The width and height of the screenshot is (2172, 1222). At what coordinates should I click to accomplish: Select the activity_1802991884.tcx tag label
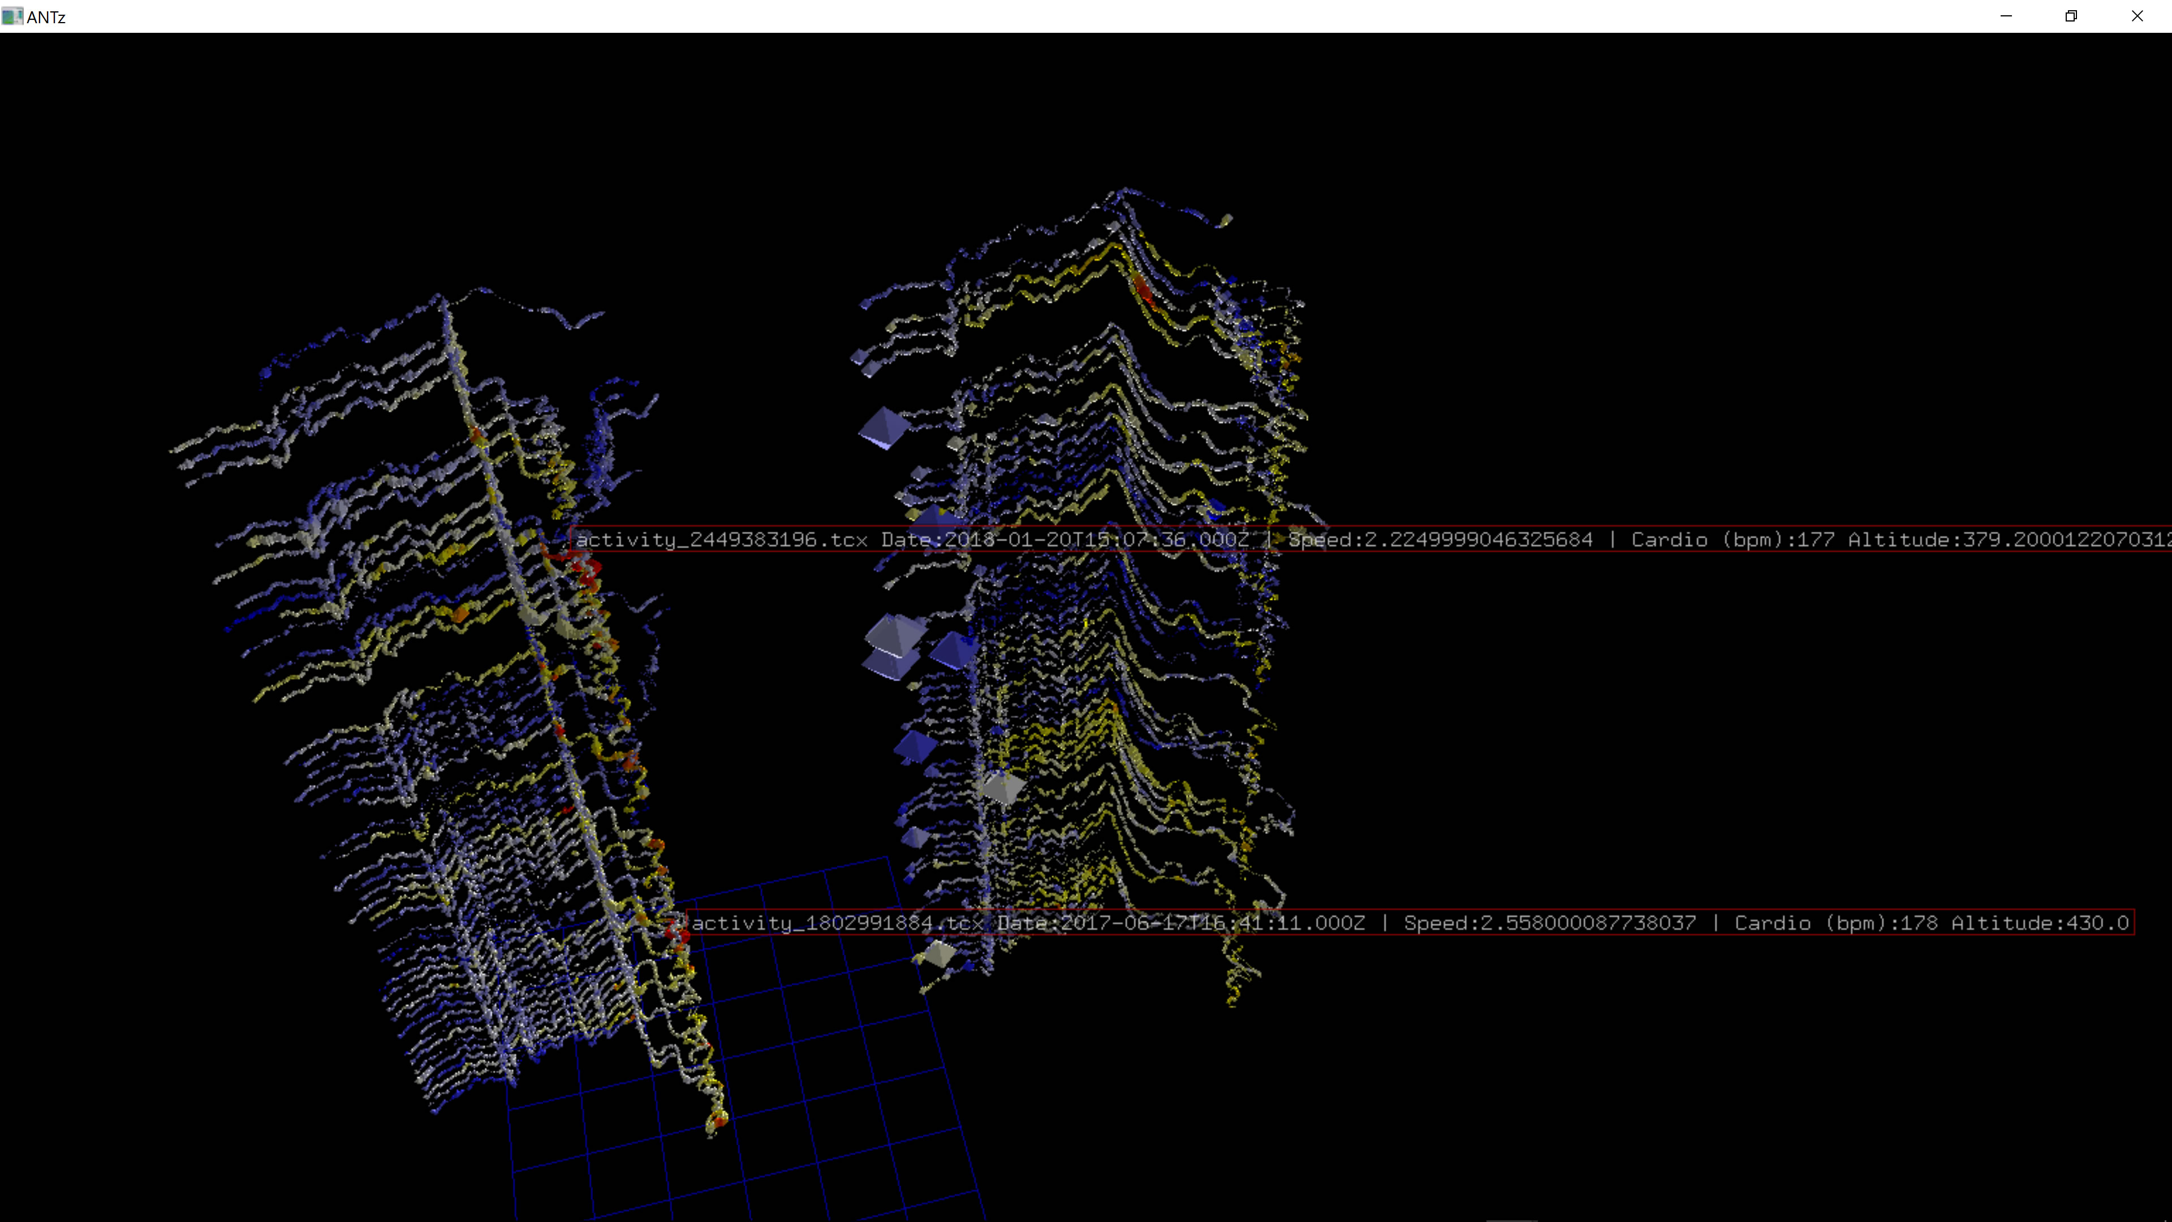point(837,923)
